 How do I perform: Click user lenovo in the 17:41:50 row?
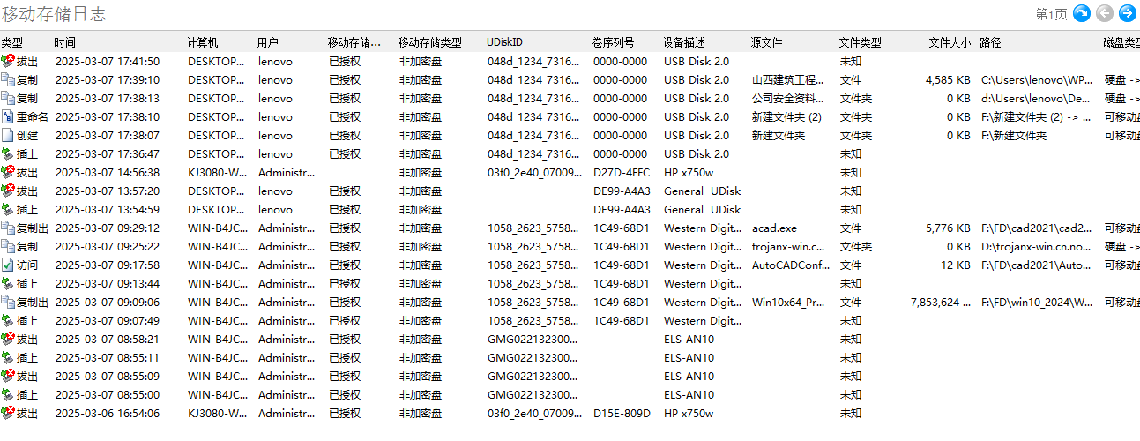pos(275,61)
